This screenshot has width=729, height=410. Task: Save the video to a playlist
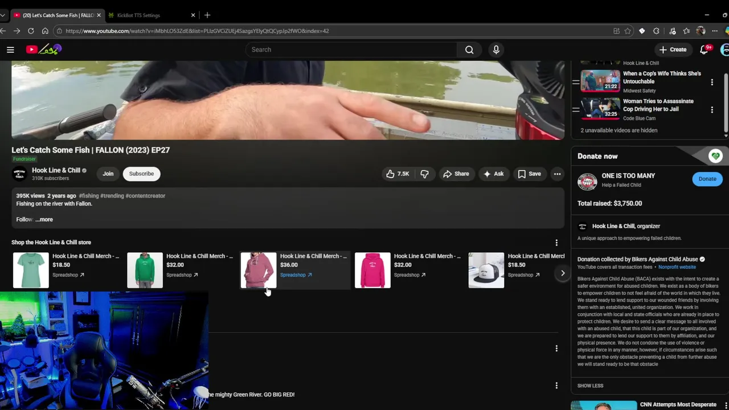529,174
